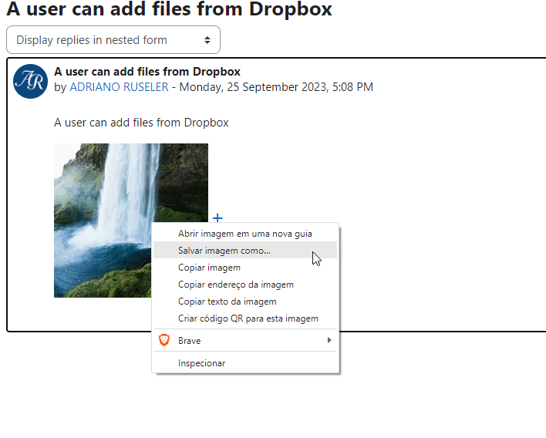Click the post body text about Dropbox
The image size is (546, 438).
(141, 123)
